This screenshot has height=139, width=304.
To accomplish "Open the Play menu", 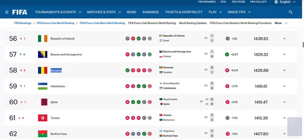I will 215,12.
